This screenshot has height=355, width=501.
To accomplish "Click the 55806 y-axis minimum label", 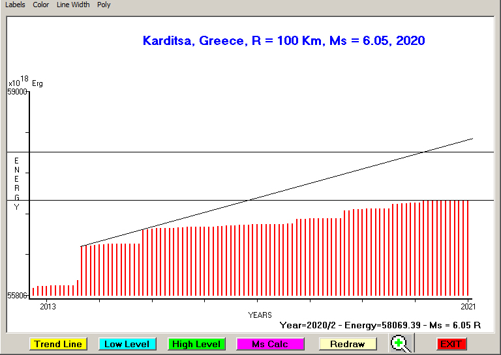I will [x=17, y=296].
